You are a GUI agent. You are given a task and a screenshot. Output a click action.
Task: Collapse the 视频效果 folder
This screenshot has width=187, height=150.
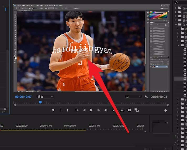(x=176, y=24)
